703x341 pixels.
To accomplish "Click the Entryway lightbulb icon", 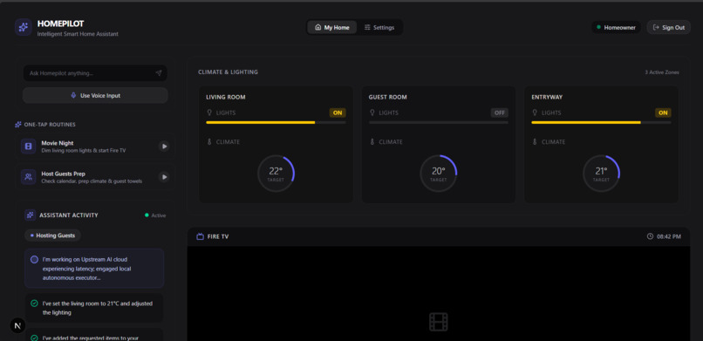I will point(535,113).
